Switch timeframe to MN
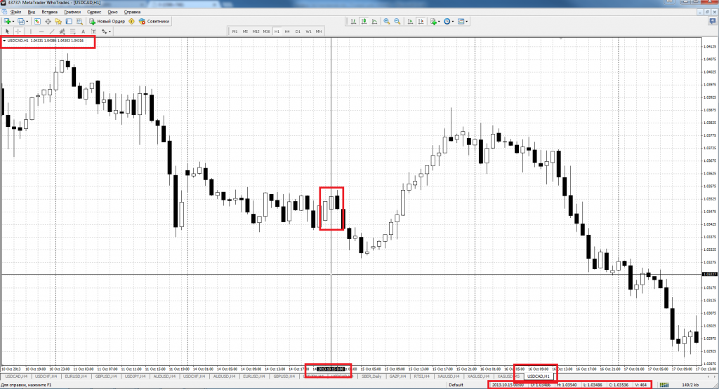Viewport: 719px width, 389px height. (x=319, y=32)
